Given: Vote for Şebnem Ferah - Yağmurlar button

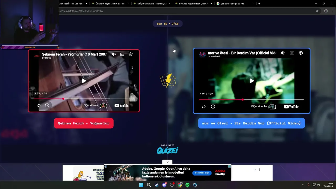Looking at the screenshot, I should click(x=84, y=123).
